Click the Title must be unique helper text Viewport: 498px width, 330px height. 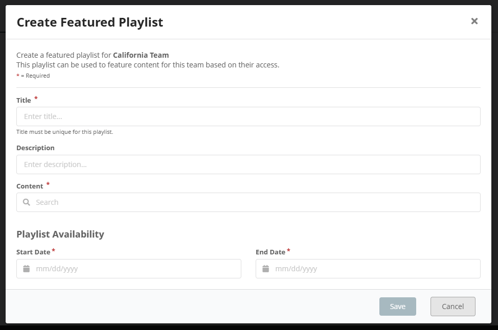tap(64, 132)
